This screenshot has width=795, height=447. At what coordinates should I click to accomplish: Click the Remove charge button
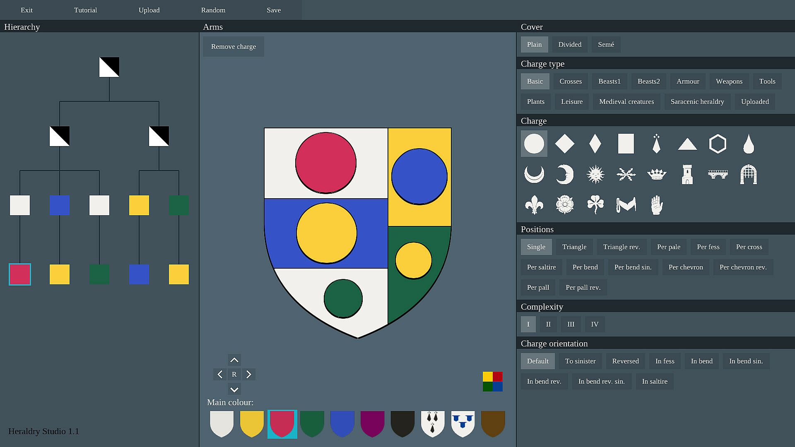coord(233,46)
